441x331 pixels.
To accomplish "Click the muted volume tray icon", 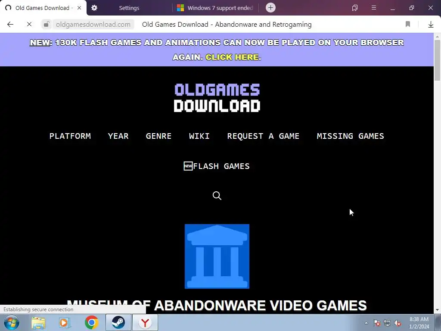I will (398, 323).
